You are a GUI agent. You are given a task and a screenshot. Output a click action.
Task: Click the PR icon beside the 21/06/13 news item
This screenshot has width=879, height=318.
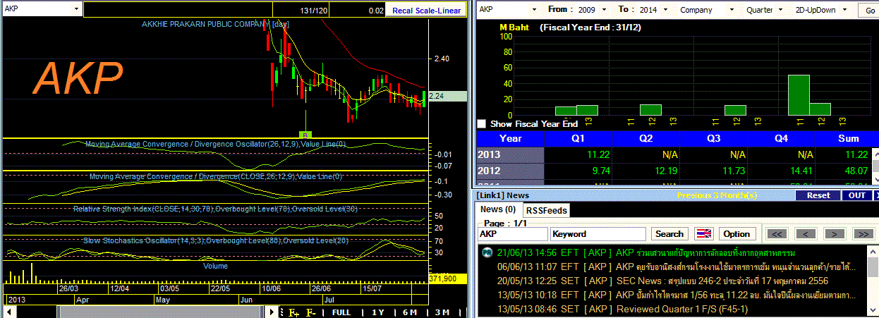pyautogui.click(x=486, y=252)
